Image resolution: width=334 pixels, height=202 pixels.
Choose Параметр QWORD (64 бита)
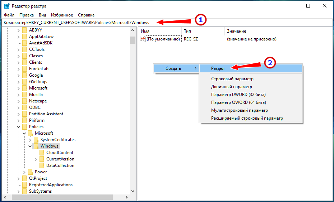pyautogui.click(x=251, y=102)
